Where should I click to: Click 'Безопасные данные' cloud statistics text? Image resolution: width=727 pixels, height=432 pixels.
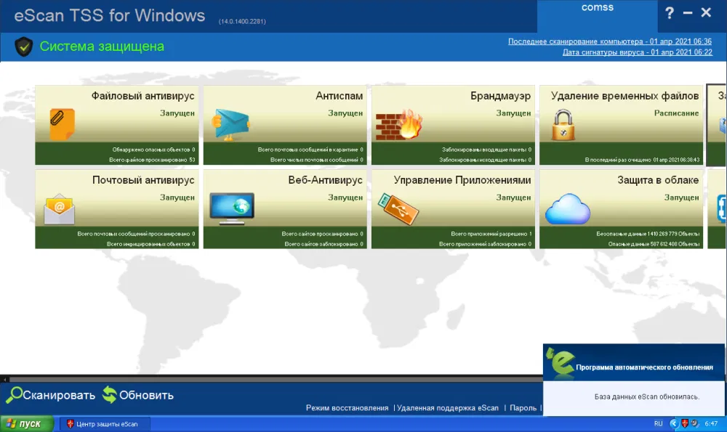pyautogui.click(x=648, y=234)
